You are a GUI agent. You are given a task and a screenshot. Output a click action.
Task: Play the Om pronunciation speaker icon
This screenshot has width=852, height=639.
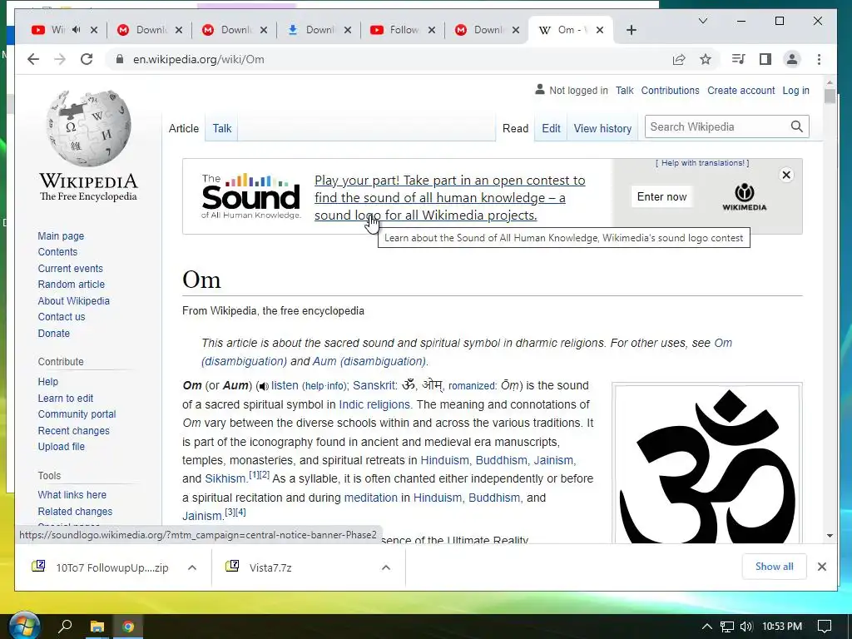click(x=264, y=386)
